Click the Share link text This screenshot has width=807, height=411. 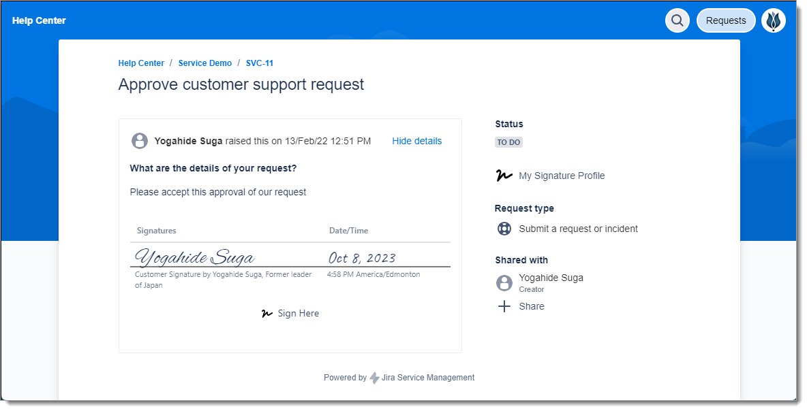point(531,306)
